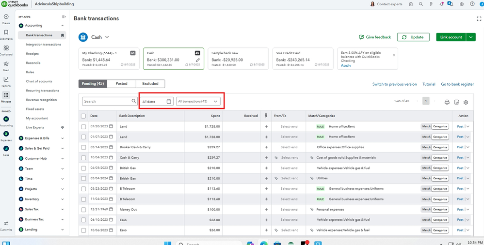Click the Create plus icon

6,17
